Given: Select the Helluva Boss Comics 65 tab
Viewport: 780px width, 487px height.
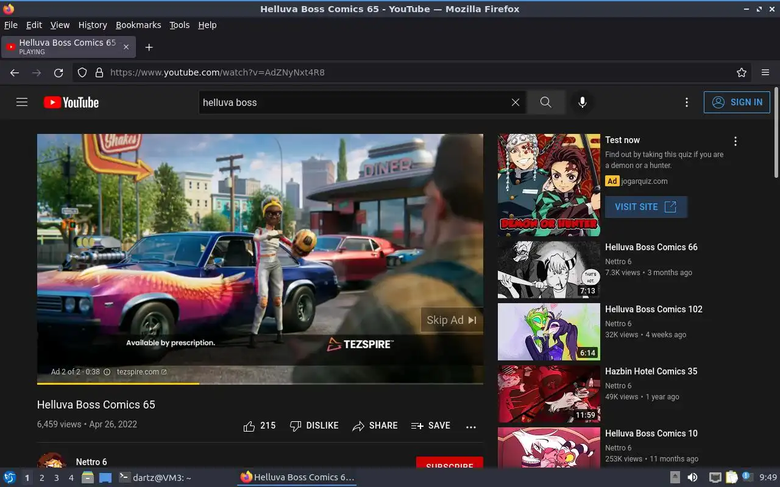Looking at the screenshot, I should coord(68,47).
